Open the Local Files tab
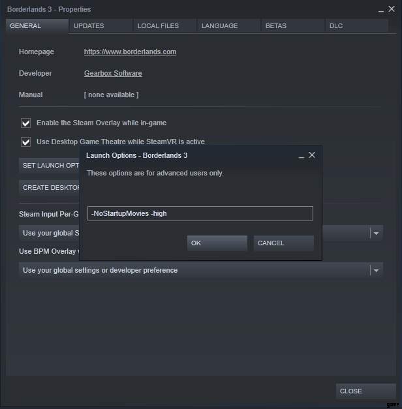 [165, 25]
